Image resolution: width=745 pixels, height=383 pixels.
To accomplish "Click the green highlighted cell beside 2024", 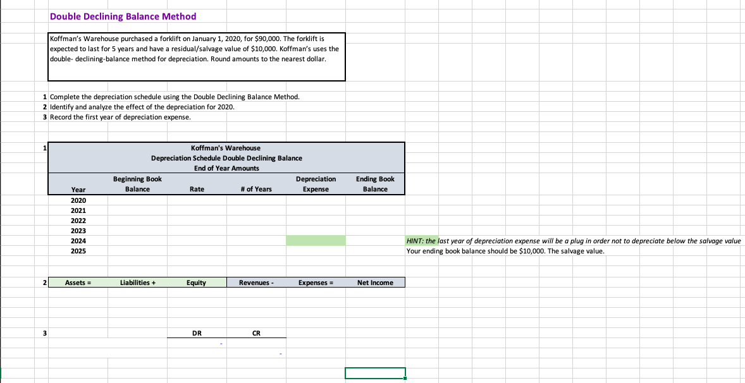I will click(315, 241).
